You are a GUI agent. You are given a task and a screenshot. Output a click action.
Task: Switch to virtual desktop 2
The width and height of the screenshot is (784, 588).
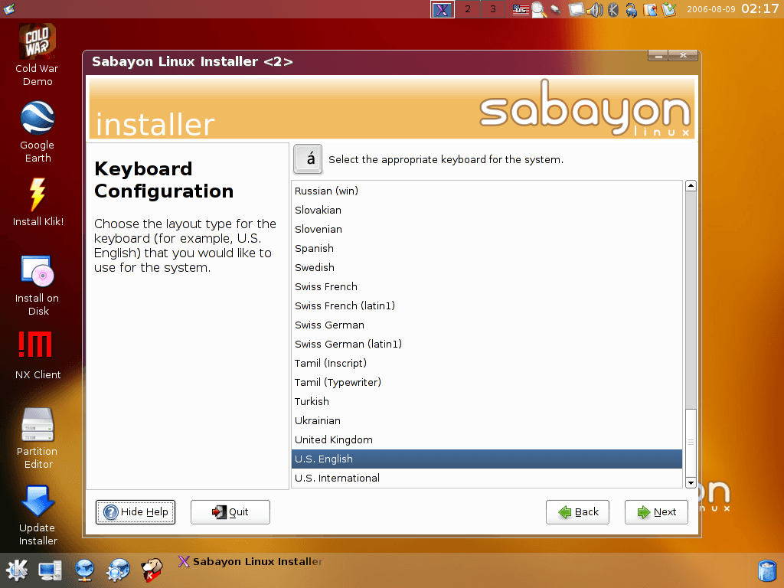tap(468, 9)
